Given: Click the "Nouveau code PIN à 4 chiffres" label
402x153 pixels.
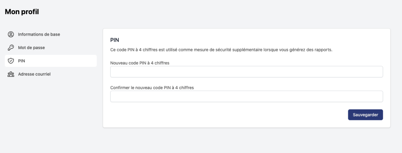Looking at the screenshot, I should tap(140, 63).
